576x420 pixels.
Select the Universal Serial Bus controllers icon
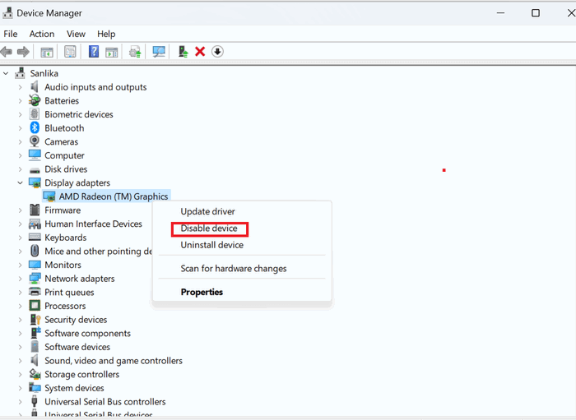(x=35, y=401)
